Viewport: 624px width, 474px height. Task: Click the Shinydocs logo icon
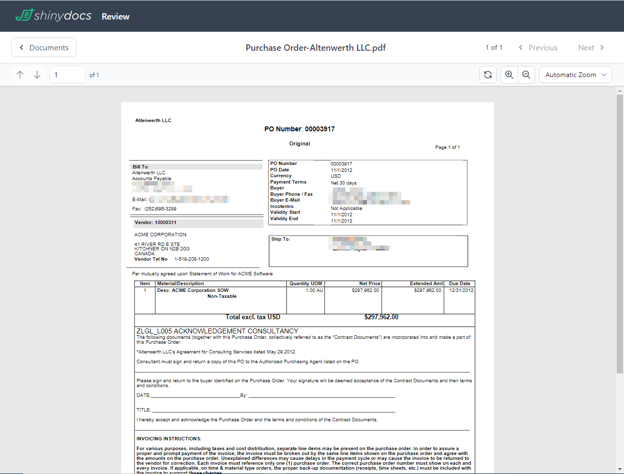23,15
